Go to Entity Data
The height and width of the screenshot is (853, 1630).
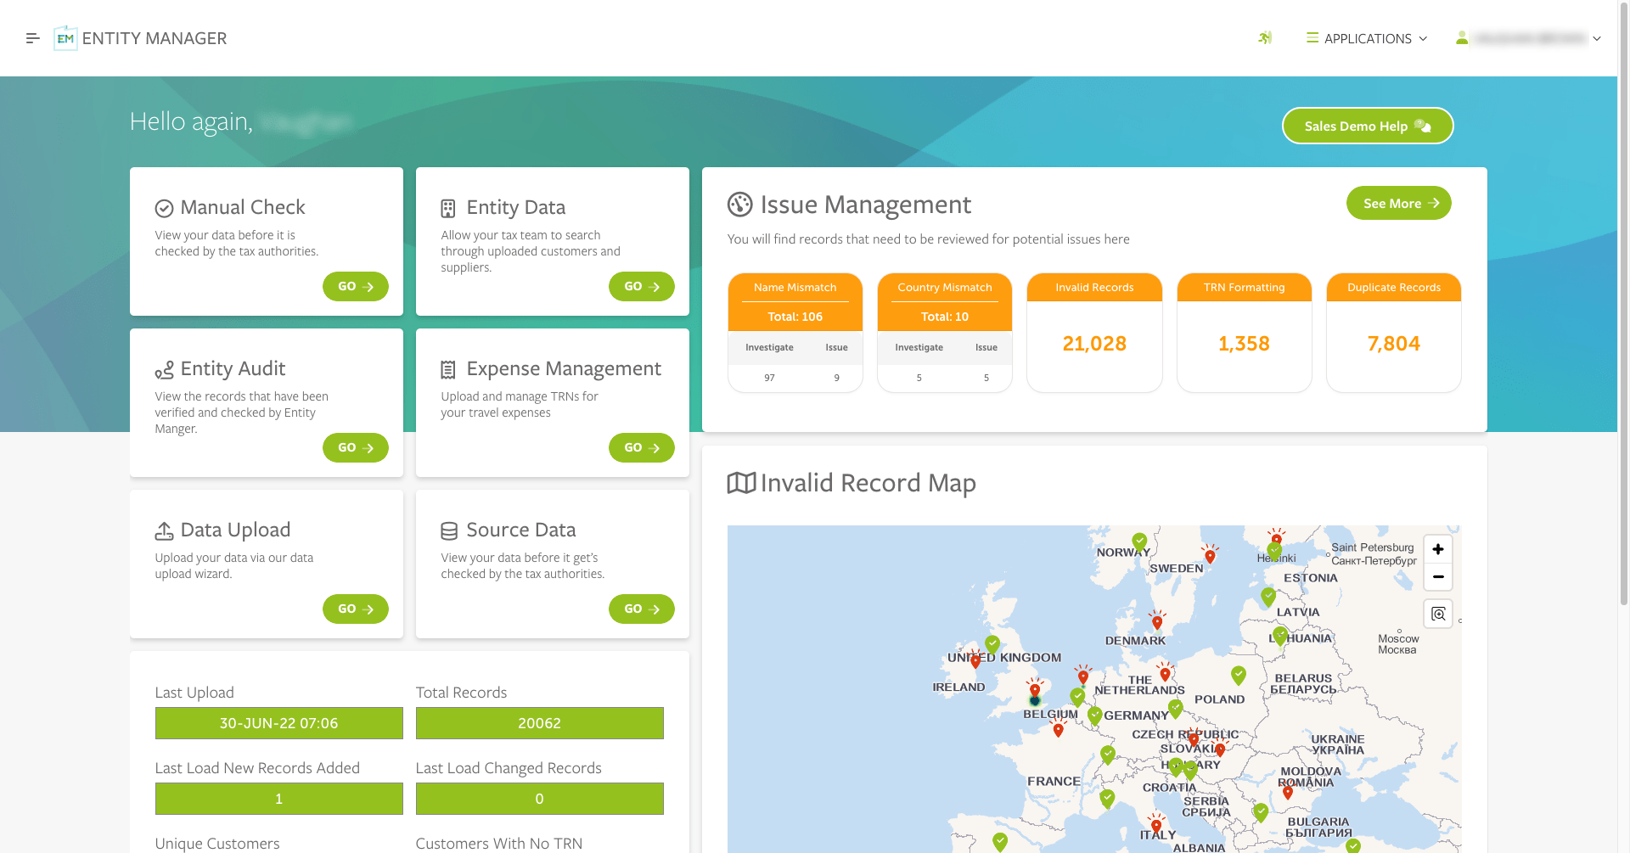[642, 286]
